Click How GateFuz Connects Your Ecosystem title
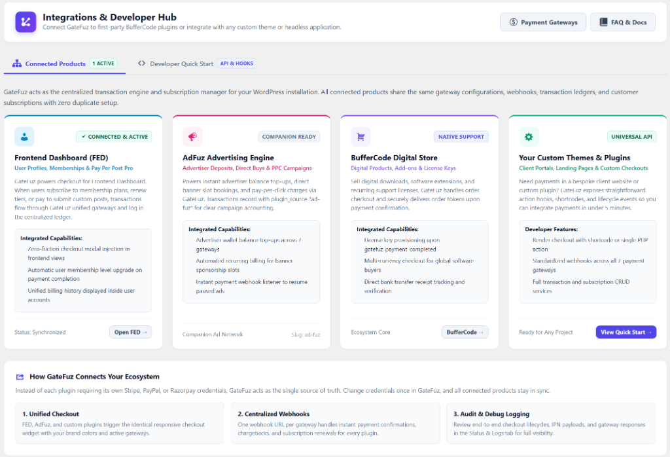 [x=94, y=376]
